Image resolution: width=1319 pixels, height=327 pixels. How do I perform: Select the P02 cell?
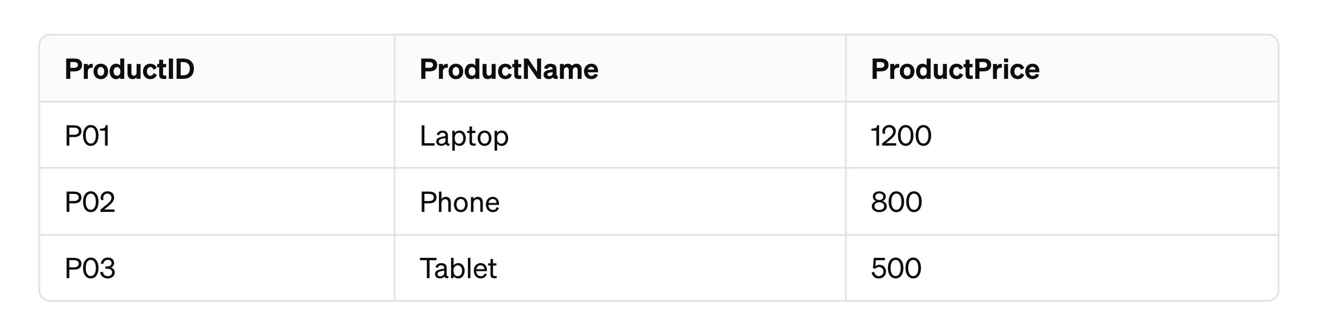pyautogui.click(x=217, y=202)
